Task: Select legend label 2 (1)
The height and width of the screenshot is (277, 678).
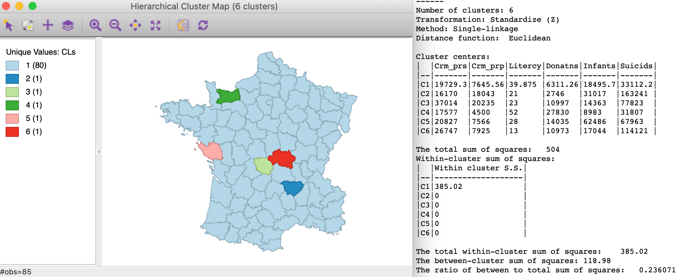Action: click(34, 79)
